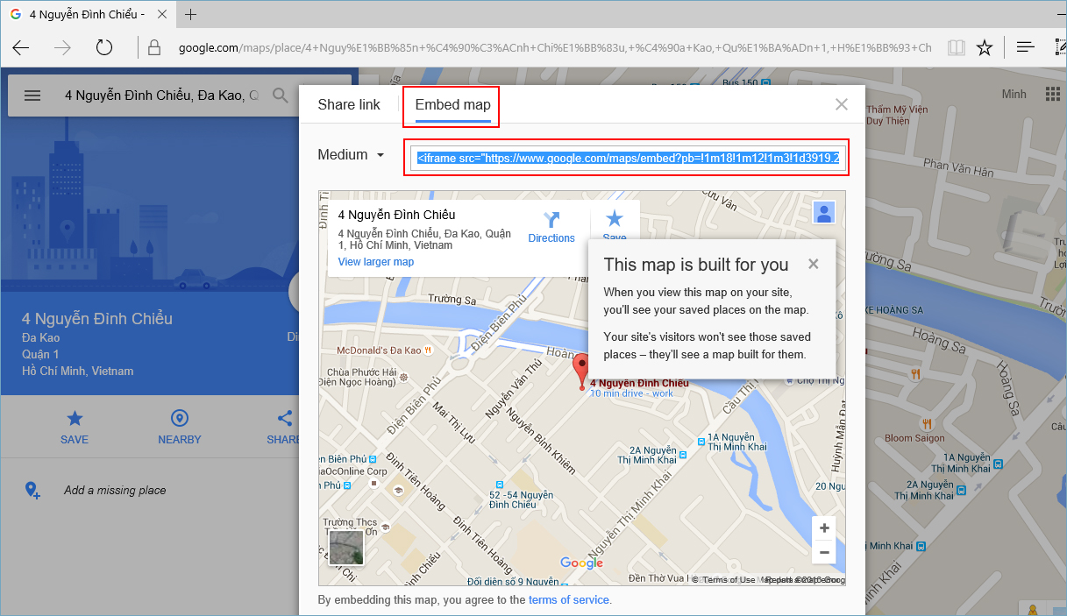Close the embed map dialog
Image resolution: width=1067 pixels, height=616 pixels.
point(842,104)
